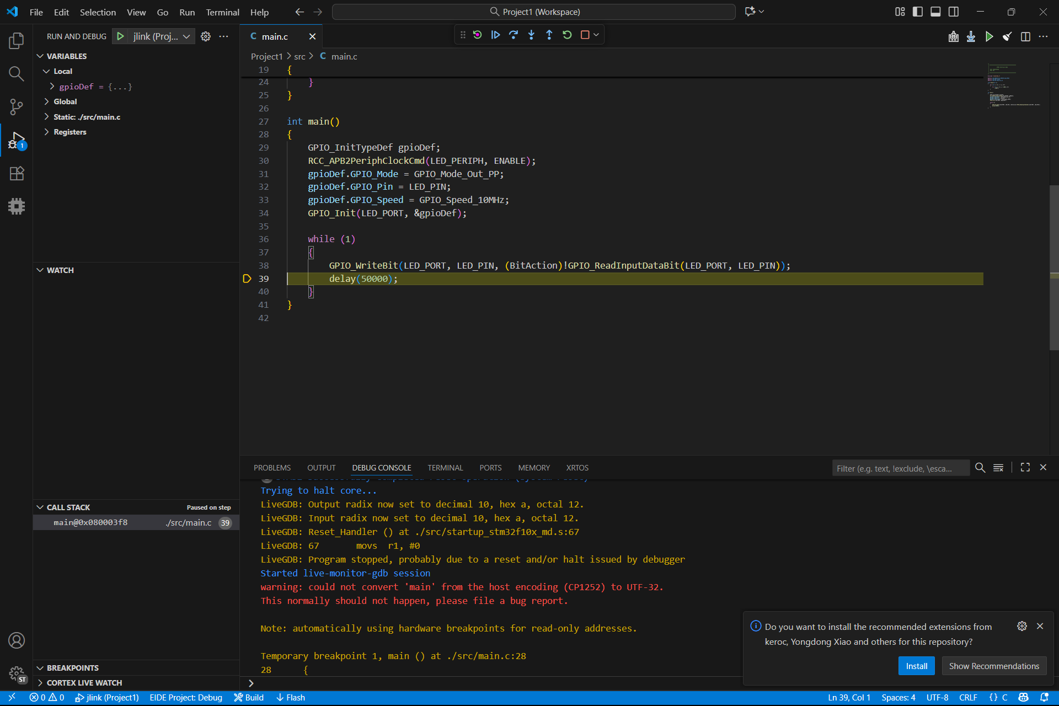
Task: Expand the gpioDef variable
Action: (x=52, y=87)
